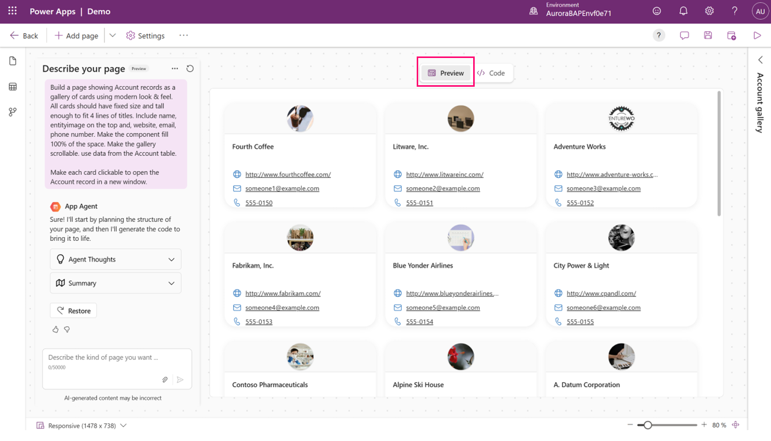Click the zoom slider handle

coord(648,425)
